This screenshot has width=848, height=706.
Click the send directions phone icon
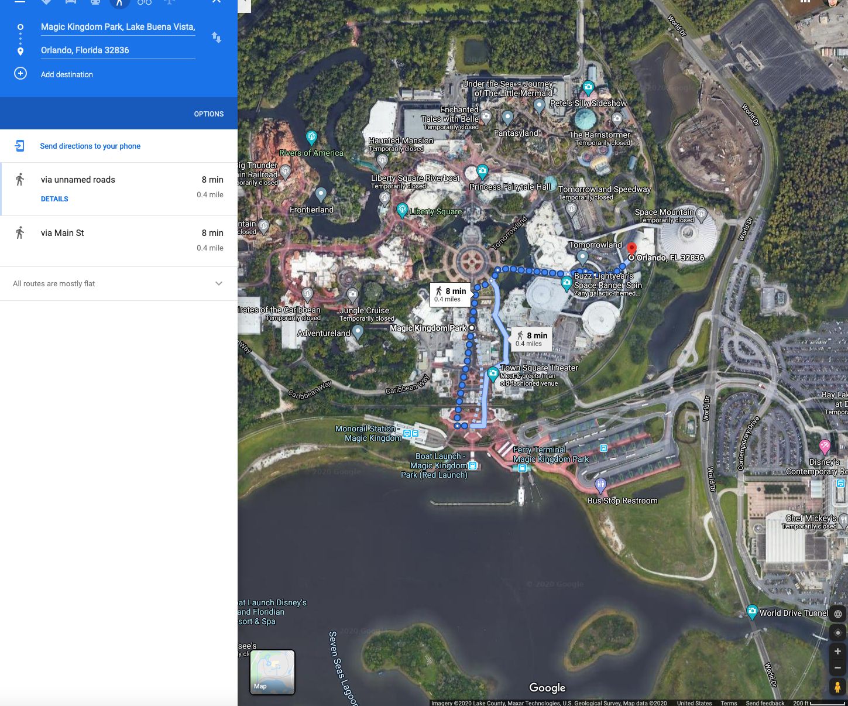pyautogui.click(x=20, y=146)
